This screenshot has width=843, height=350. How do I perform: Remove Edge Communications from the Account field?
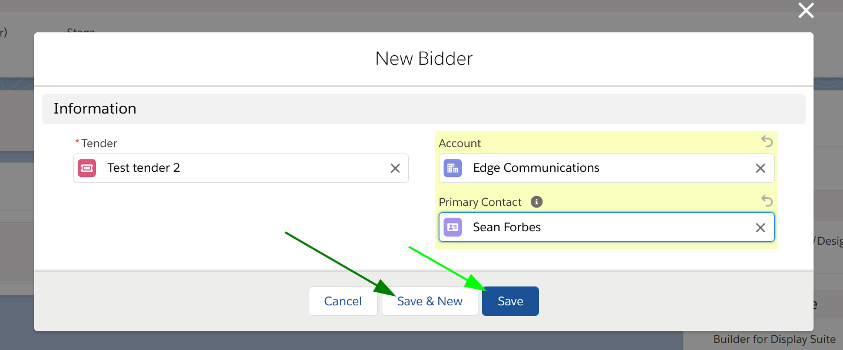[761, 168]
